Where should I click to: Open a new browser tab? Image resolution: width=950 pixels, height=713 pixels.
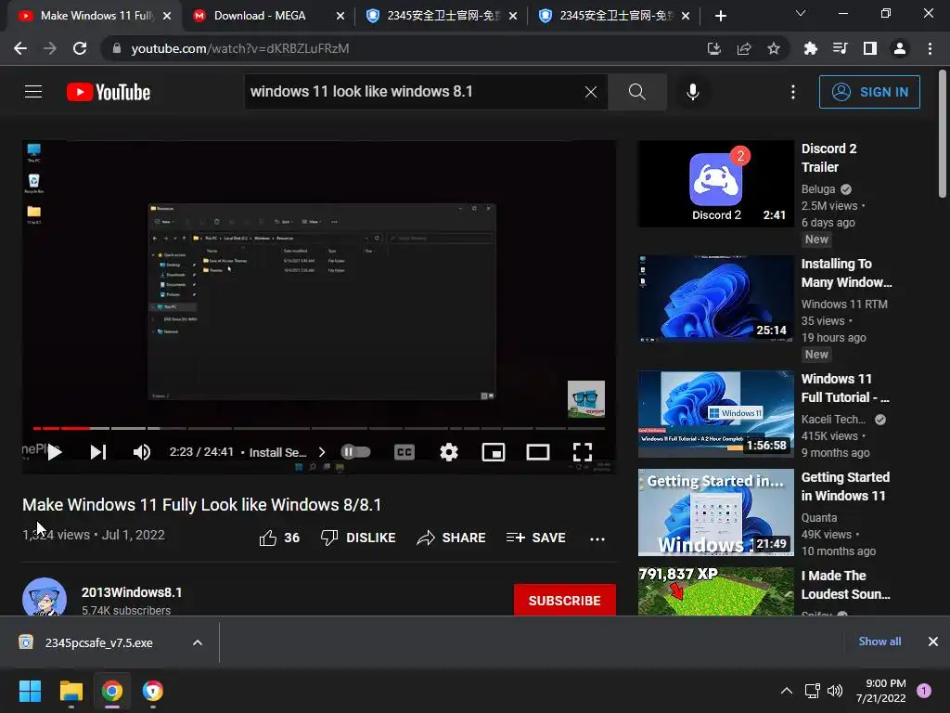[x=720, y=16]
